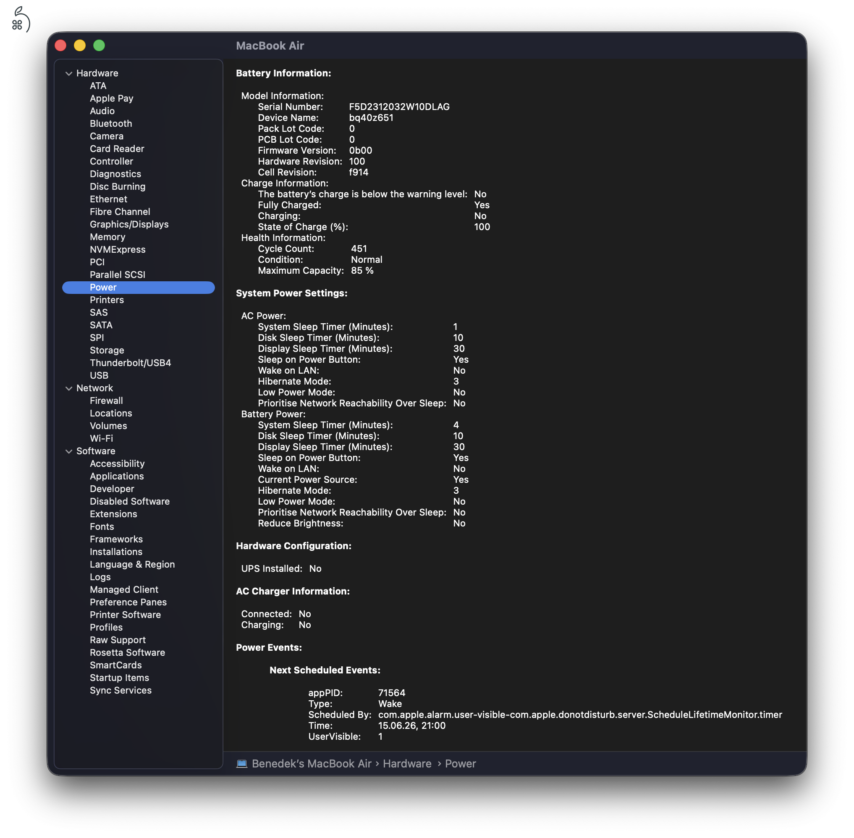Click the laptop icon in path bar
The height and width of the screenshot is (838, 854).
click(x=242, y=764)
